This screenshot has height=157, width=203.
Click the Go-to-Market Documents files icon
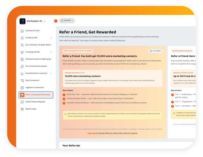tap(22, 66)
